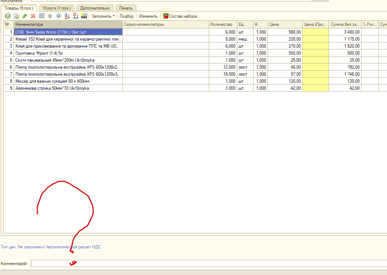Click the quantity cell 12,000
Viewport: 387px width, 275px height.
click(x=223, y=67)
